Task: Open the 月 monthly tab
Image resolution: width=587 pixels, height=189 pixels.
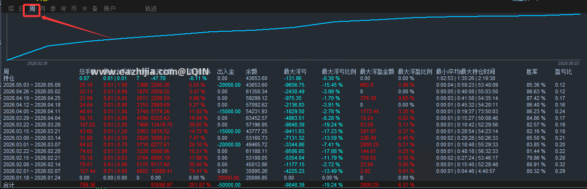Action: pyautogui.click(x=43, y=9)
